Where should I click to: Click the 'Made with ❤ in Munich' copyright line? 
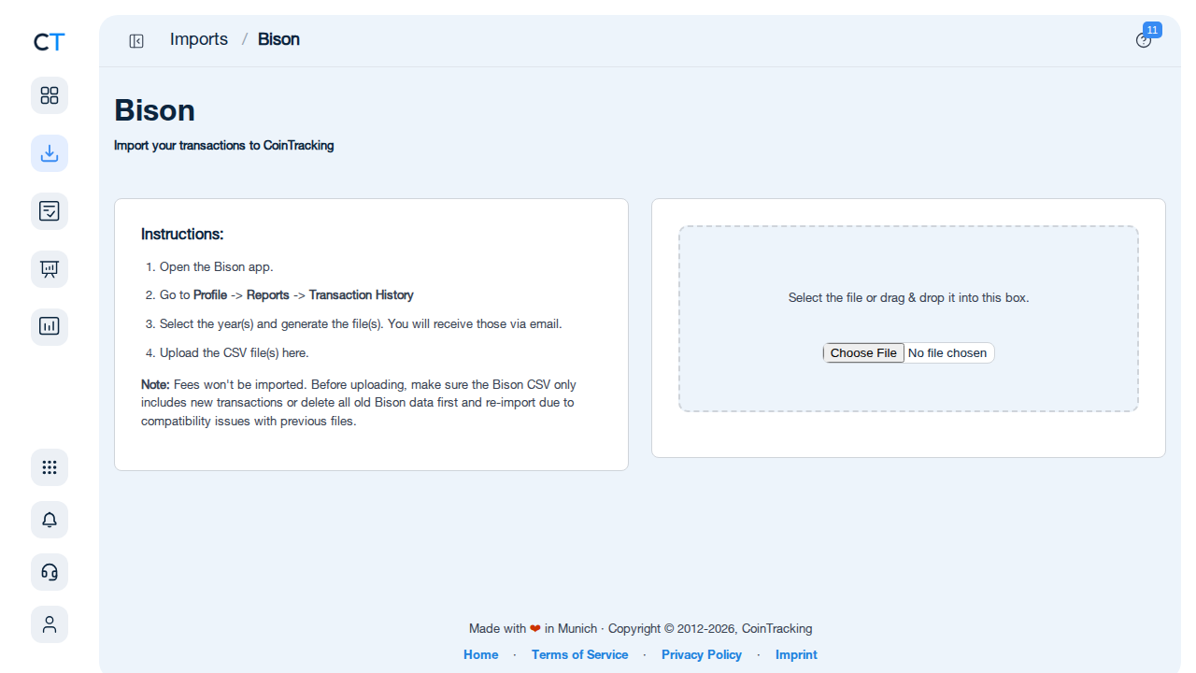coord(641,628)
